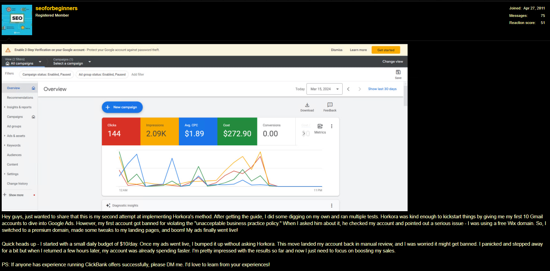Select the green Cost metric card
The height and width of the screenshot is (271, 550).
(x=237, y=131)
